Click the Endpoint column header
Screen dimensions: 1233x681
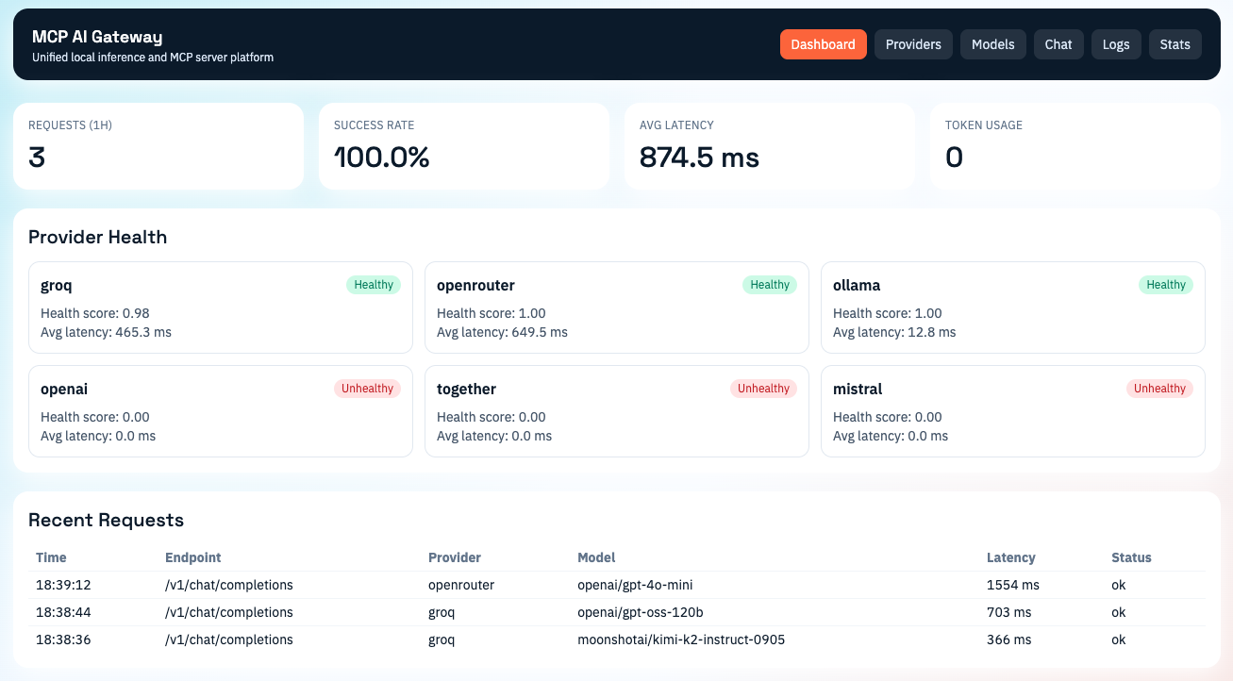coord(193,557)
